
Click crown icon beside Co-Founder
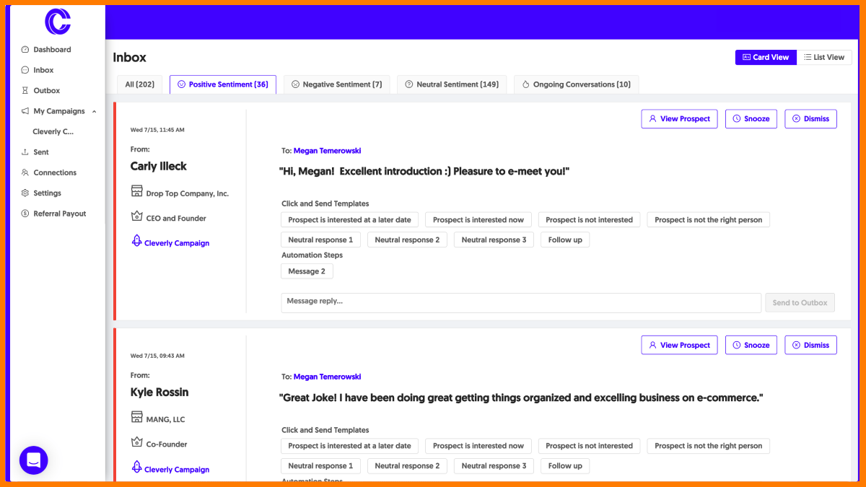coord(137,442)
